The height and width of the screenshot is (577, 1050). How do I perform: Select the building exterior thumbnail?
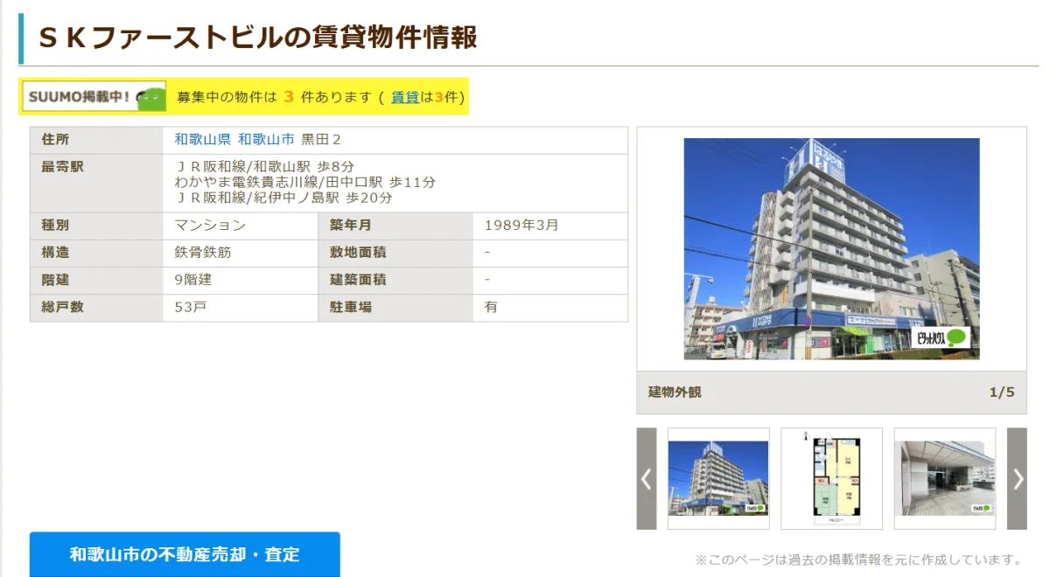718,478
